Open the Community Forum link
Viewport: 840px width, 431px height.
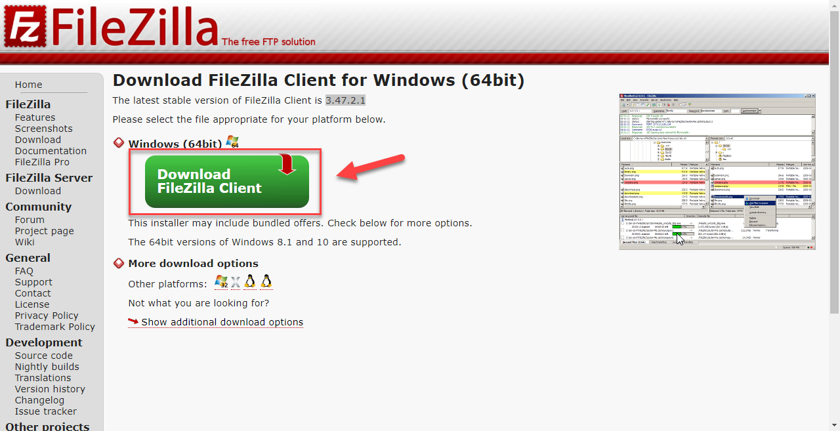30,220
